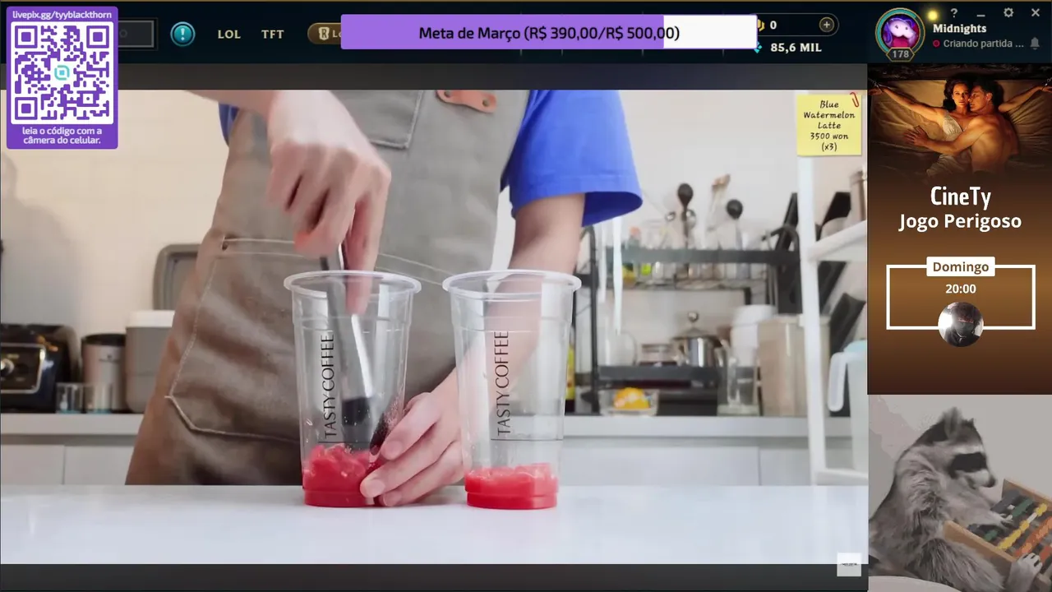Switch to the TFT tab
Image resolution: width=1052 pixels, height=592 pixels.
coord(273,35)
